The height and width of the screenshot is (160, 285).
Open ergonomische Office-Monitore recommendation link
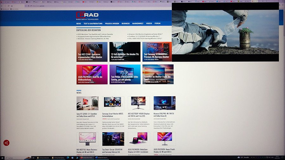point(94,36)
